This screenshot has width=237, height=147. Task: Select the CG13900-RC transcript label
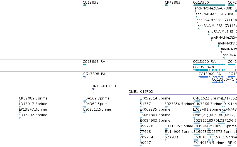(x=204, y=67)
